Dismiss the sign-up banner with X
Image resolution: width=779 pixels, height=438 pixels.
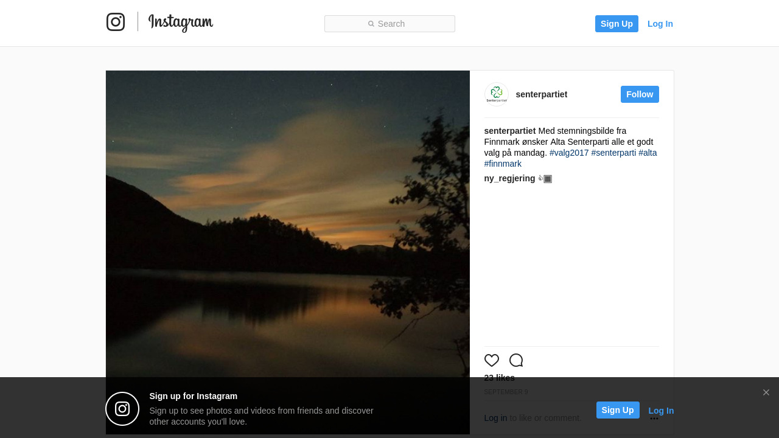point(766,392)
